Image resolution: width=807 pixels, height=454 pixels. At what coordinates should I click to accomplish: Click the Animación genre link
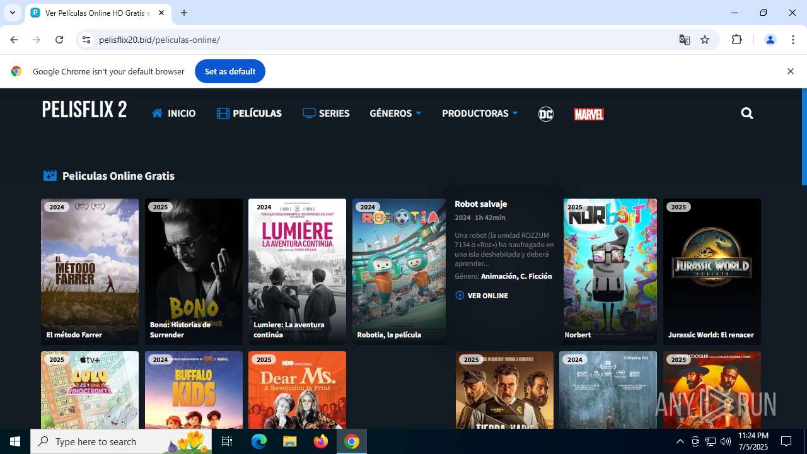tap(497, 276)
